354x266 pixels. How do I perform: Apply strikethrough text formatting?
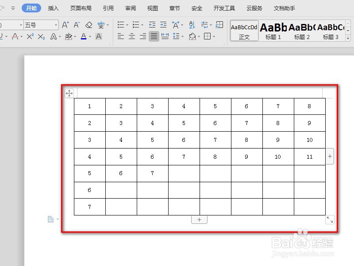15,36
